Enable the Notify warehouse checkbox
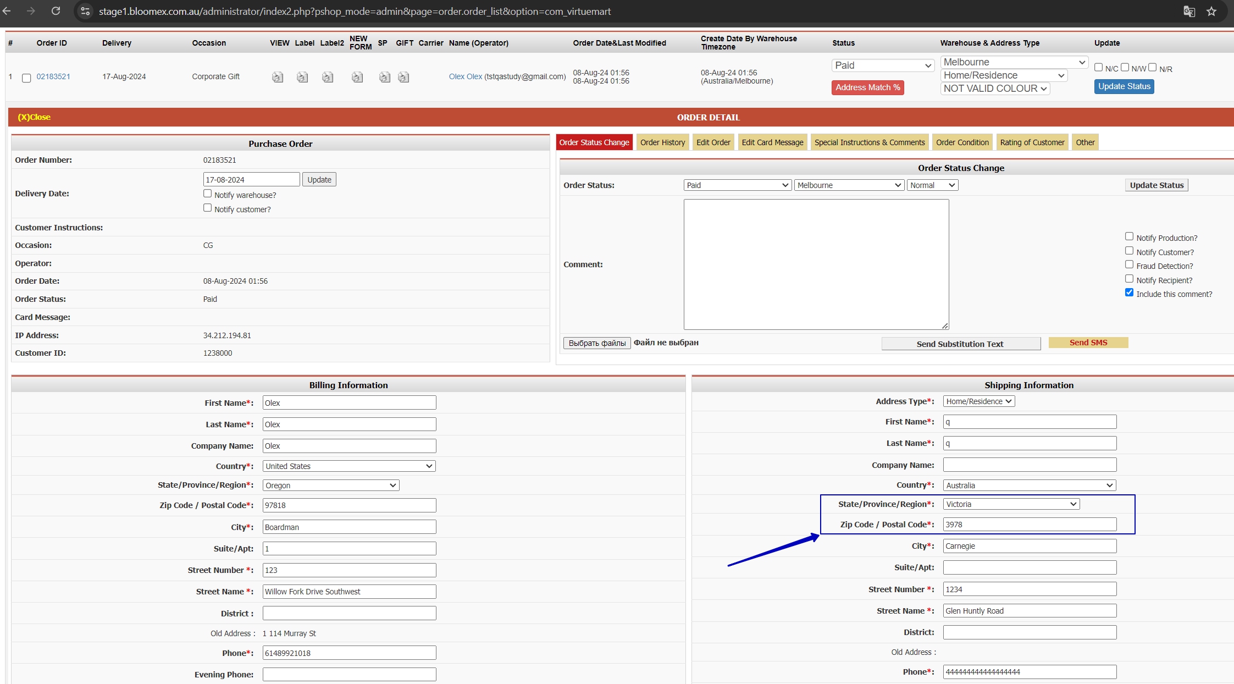 pyautogui.click(x=207, y=194)
